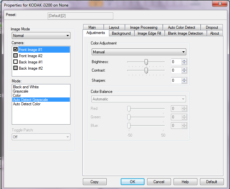230x189 pixels.
Task: Click the Brightness value field
Action: point(176,62)
